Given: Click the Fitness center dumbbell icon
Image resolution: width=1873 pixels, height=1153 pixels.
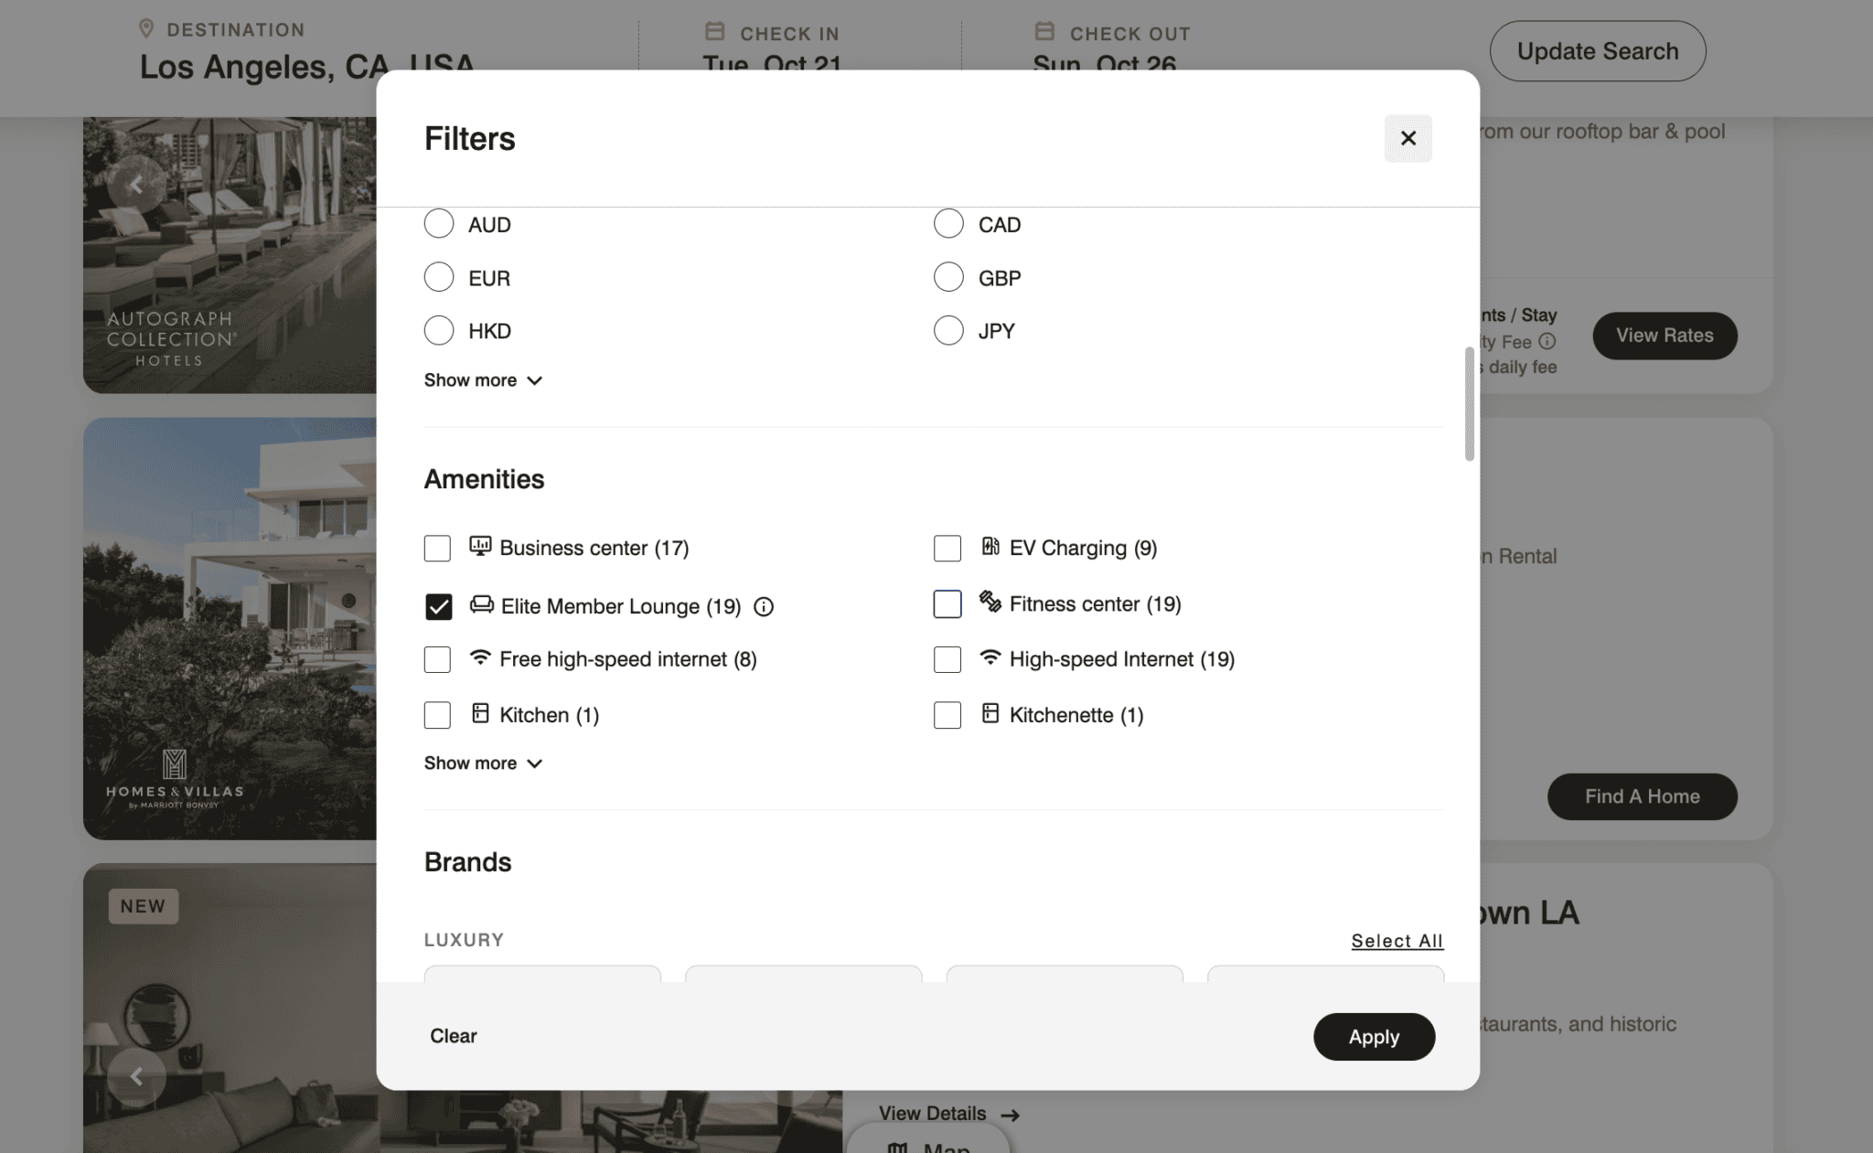Looking at the screenshot, I should pos(990,603).
